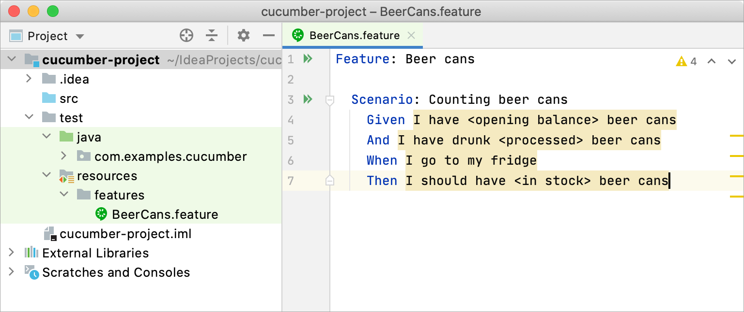Jump to the next highlighted problem arrow
Image resolution: width=744 pixels, height=312 pixels.
point(732,61)
